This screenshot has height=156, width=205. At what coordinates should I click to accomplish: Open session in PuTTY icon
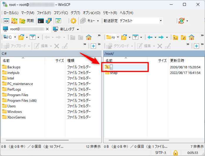click(x=49, y=21)
